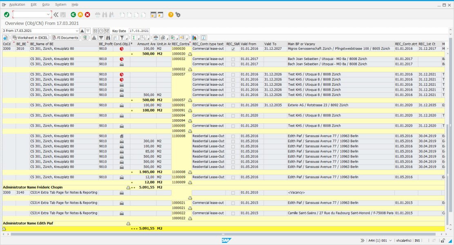
Task: Sort descending in ALV toolbar
Action: pos(101,38)
